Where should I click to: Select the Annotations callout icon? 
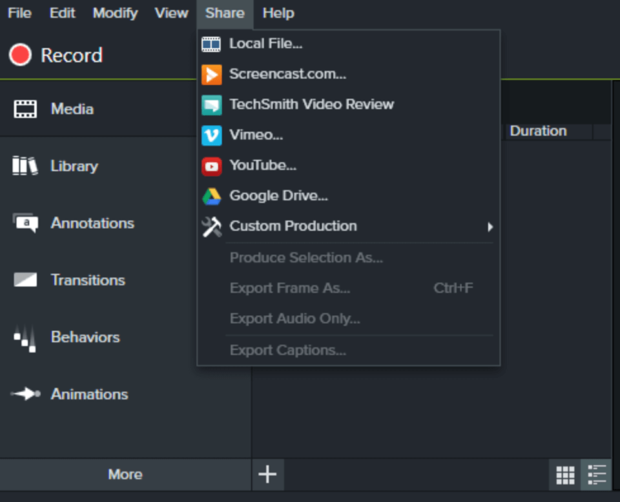(x=25, y=223)
